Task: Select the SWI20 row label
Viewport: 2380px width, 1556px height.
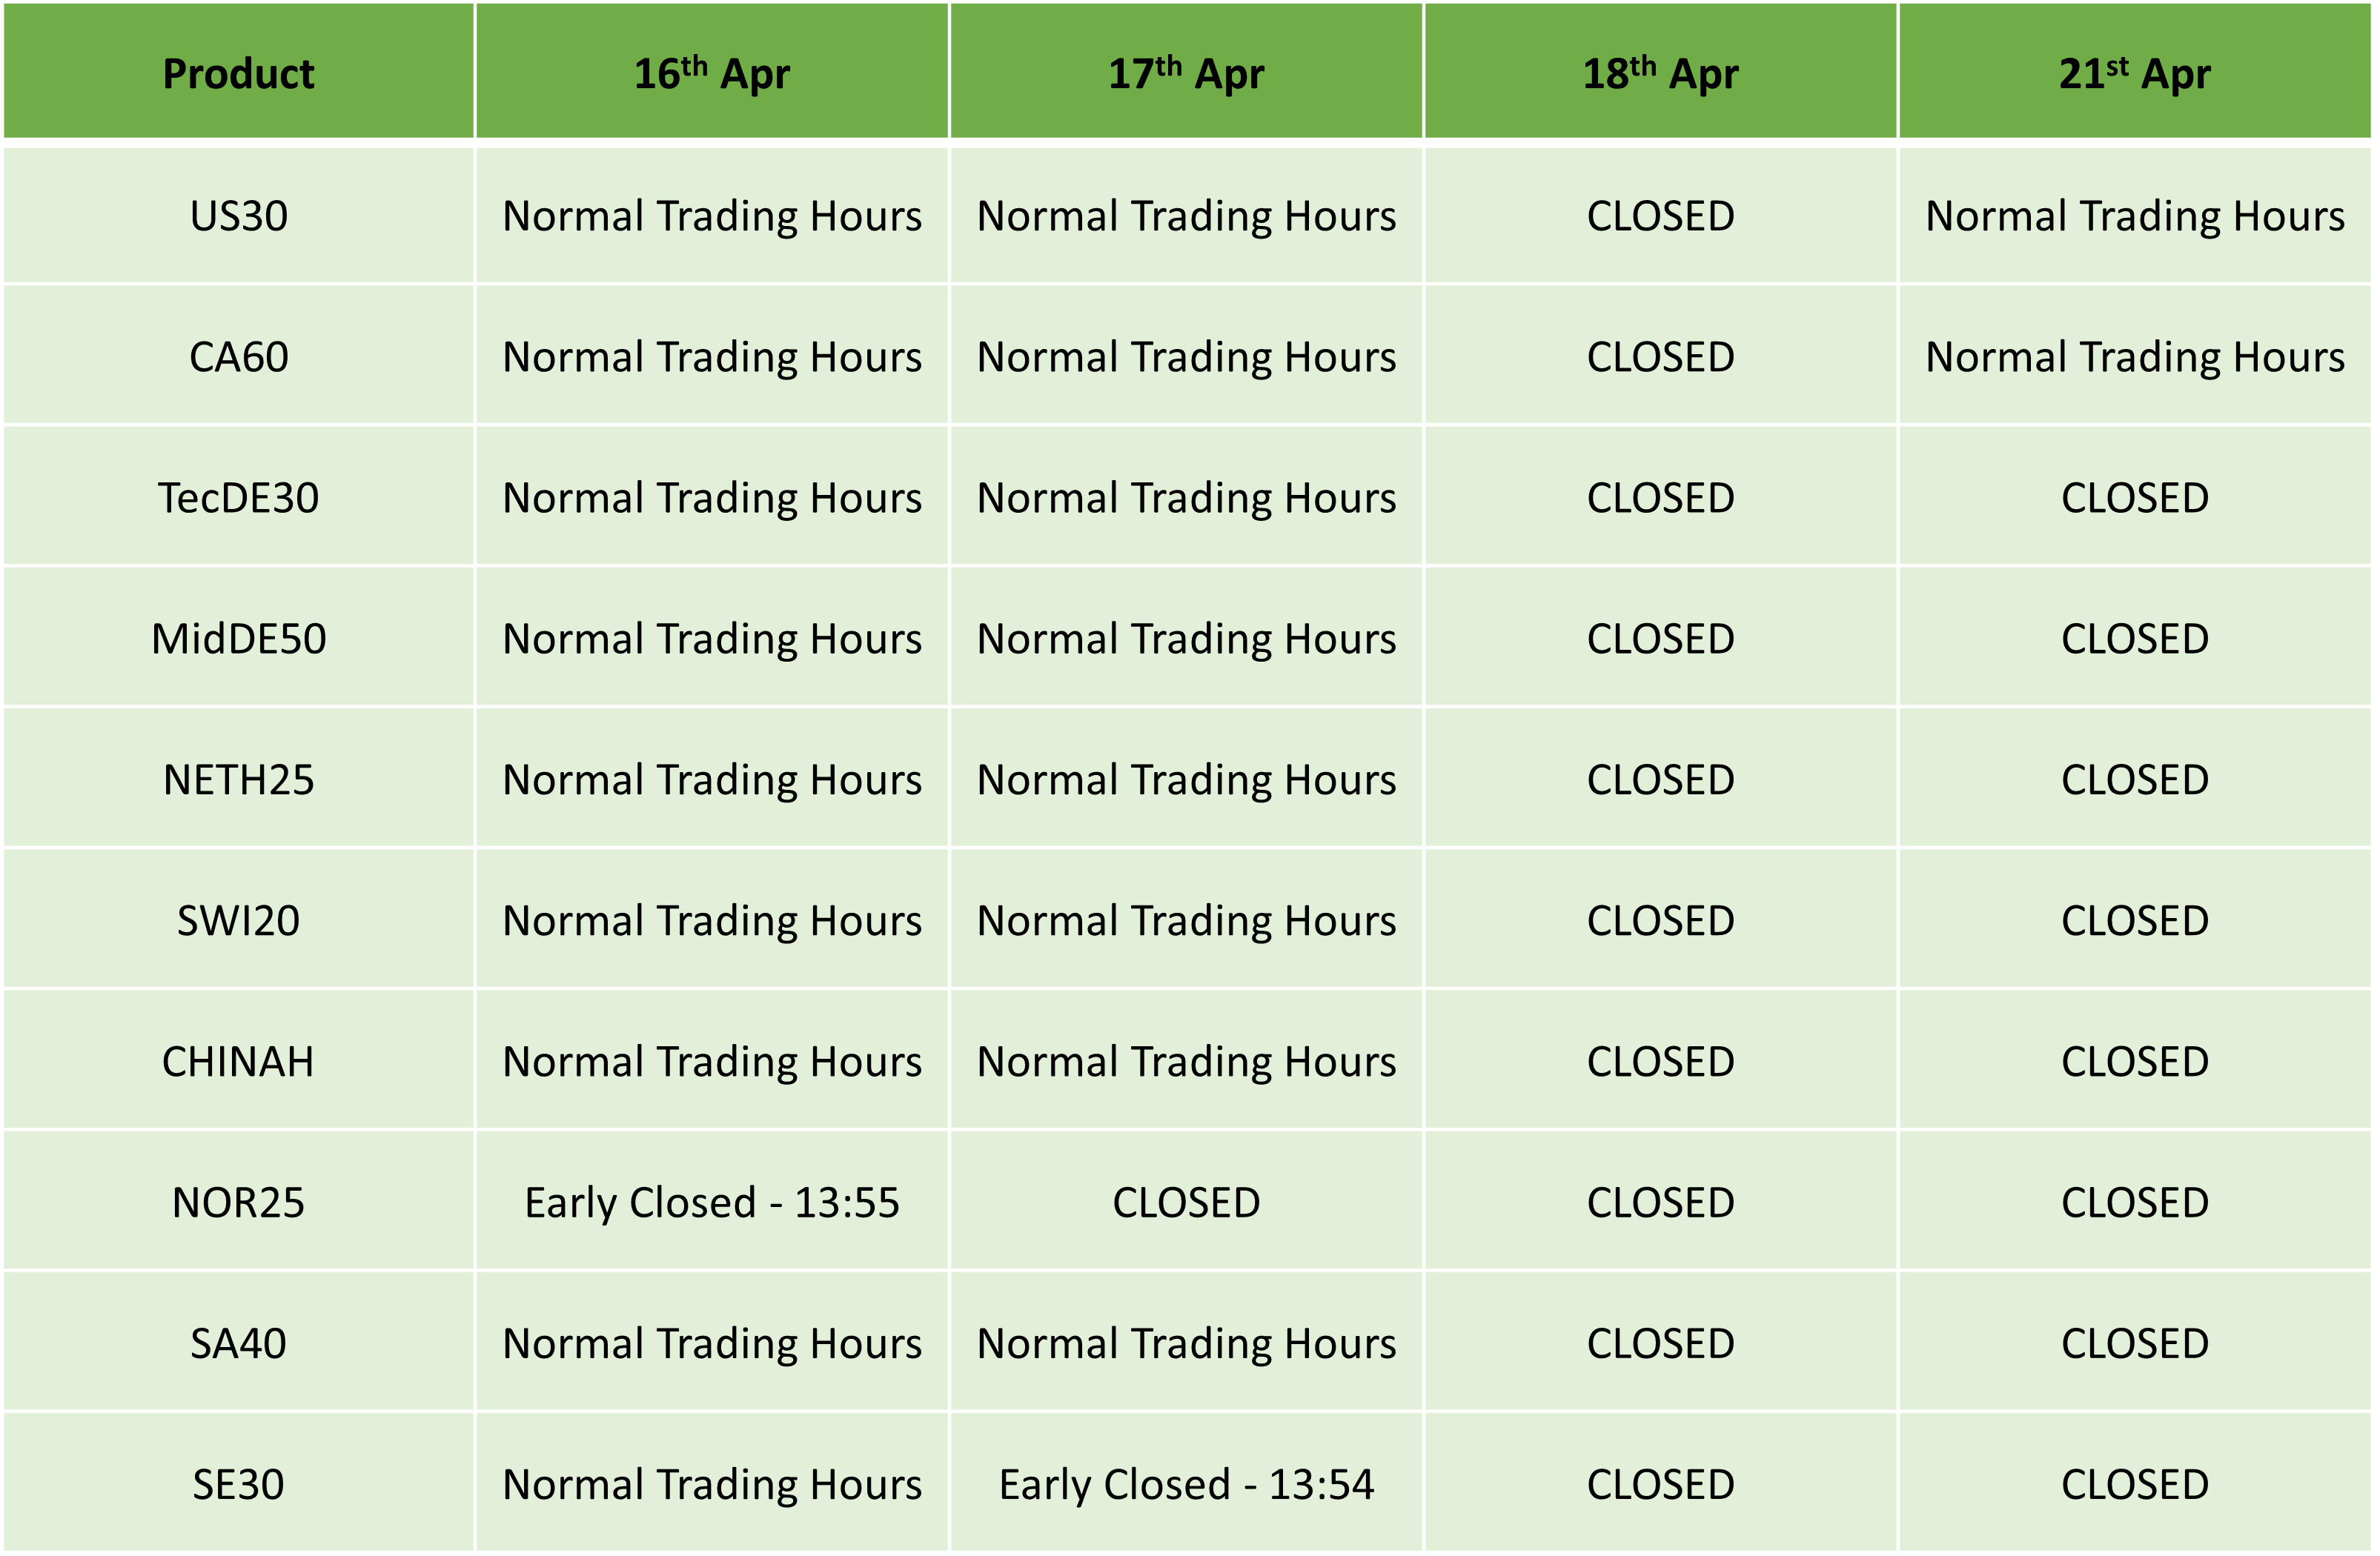Action: pos(238,920)
